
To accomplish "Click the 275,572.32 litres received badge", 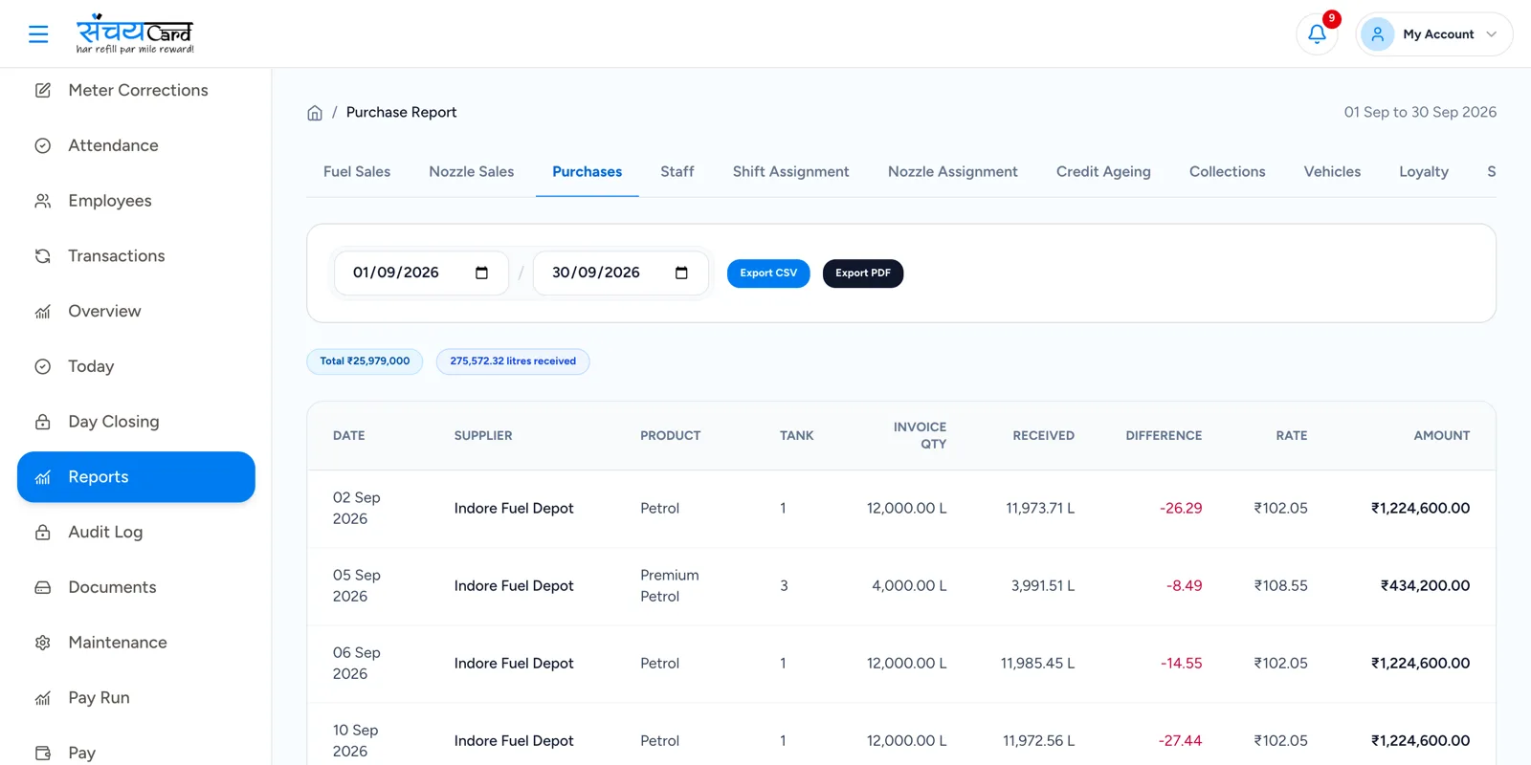I will (513, 361).
